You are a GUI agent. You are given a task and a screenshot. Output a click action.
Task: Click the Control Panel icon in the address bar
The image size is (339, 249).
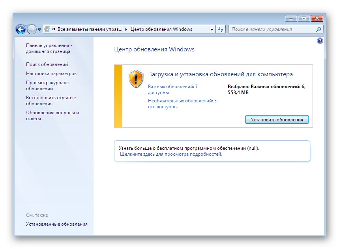click(x=47, y=29)
